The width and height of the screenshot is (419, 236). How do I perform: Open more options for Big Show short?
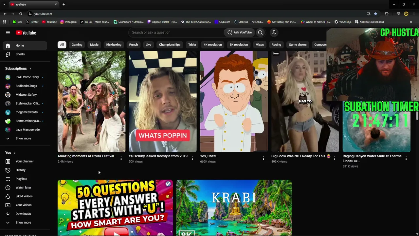click(335, 158)
